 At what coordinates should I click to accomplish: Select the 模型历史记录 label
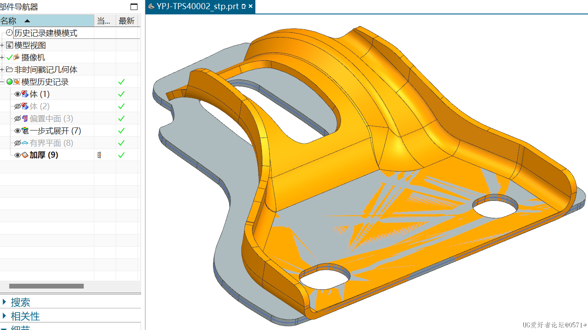pyautogui.click(x=45, y=82)
